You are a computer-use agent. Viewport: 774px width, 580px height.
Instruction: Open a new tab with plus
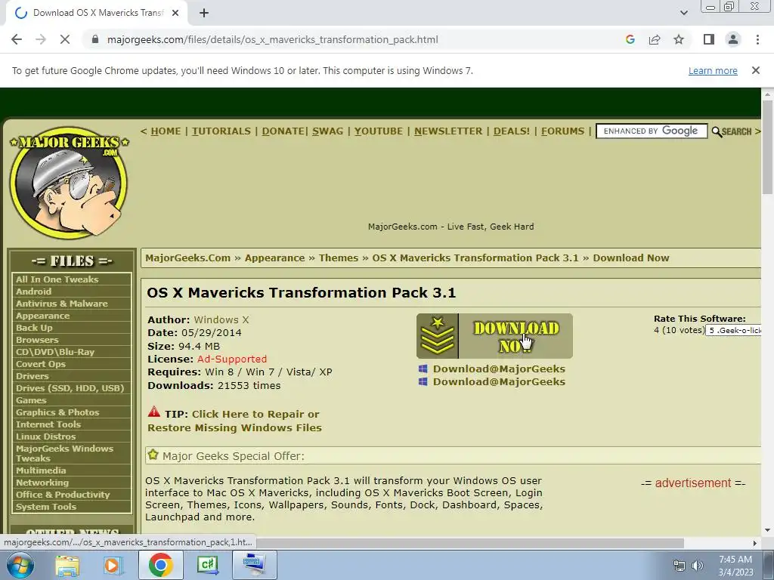204,13
